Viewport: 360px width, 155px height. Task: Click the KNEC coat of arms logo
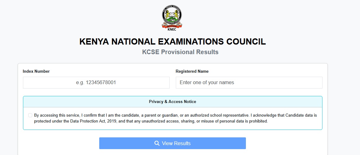pyautogui.click(x=172, y=15)
